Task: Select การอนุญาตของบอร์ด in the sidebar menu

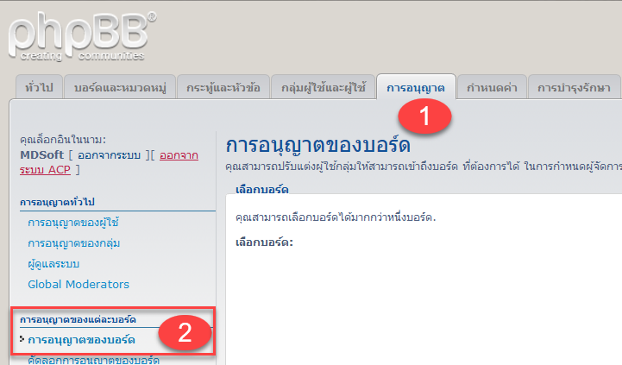Action: pyautogui.click(x=82, y=339)
